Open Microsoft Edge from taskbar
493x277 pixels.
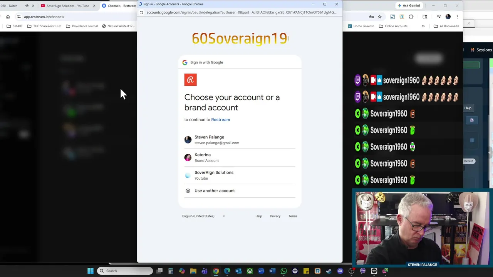[227, 271]
